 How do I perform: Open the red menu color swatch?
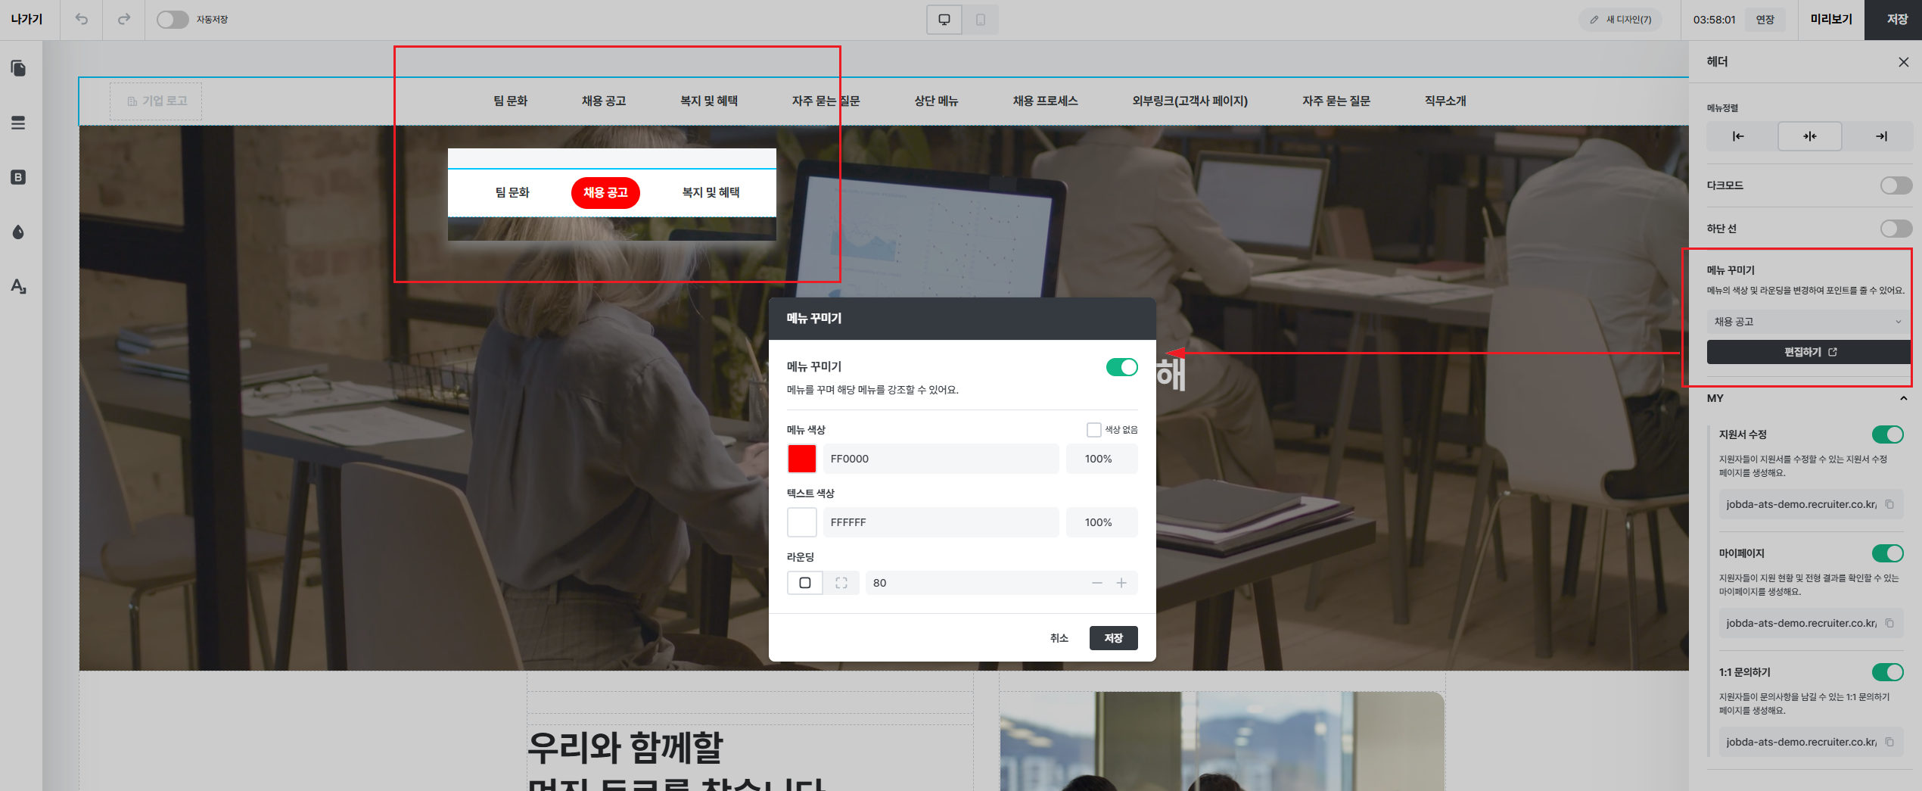(801, 459)
